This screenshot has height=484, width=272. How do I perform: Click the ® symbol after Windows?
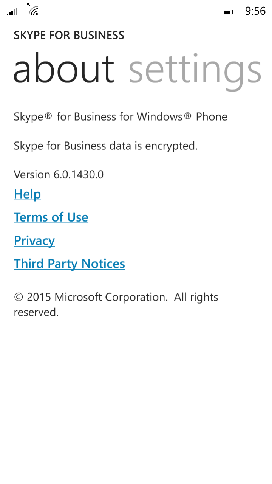tap(188, 116)
